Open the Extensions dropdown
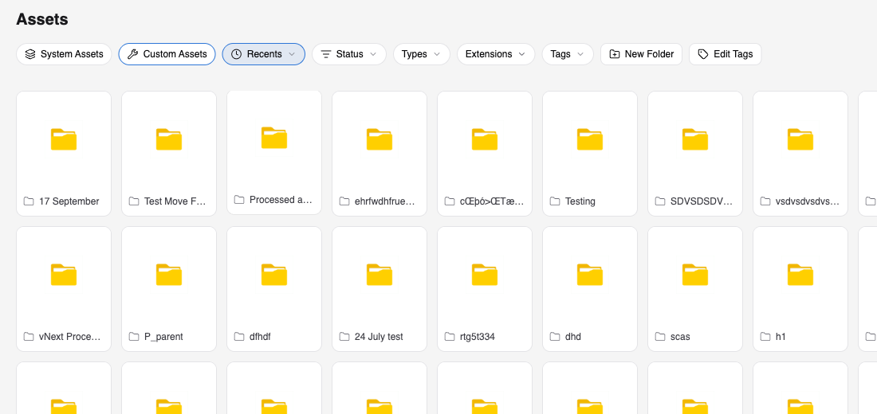The image size is (877, 414). point(496,54)
